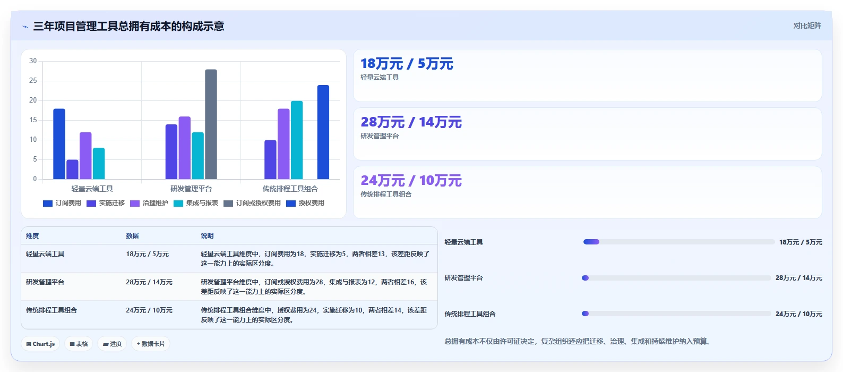Click the 轻量云端工具 progress bar
843x372 pixels.
(679, 242)
